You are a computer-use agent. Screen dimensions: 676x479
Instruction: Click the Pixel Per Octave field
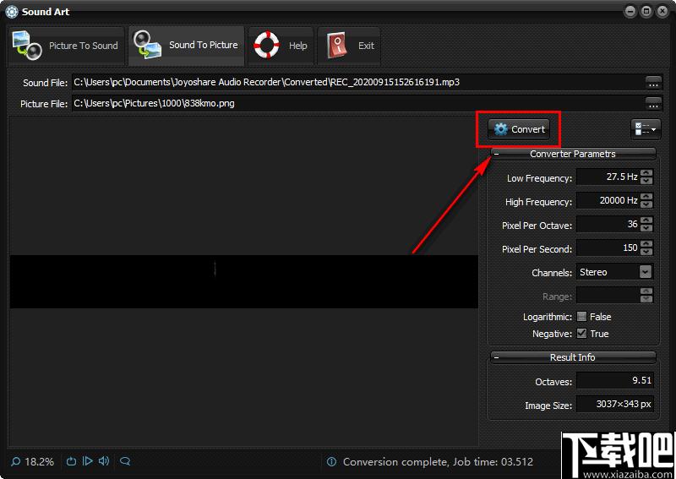click(x=608, y=224)
